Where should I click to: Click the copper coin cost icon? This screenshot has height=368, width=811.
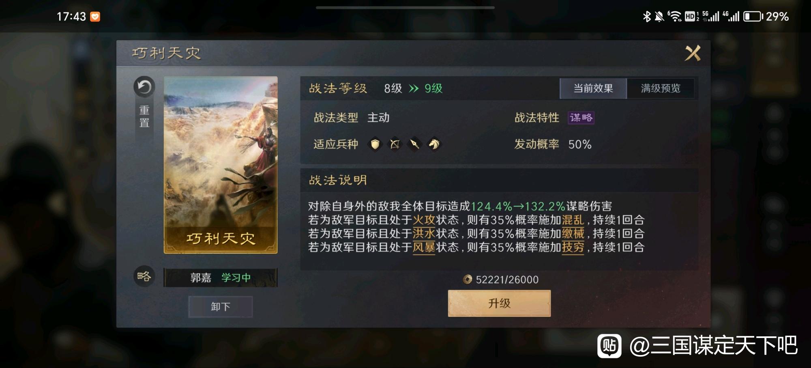468,280
